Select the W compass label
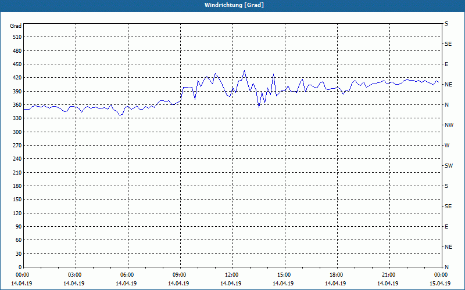The width and height of the screenshot is (465, 290). tap(447, 146)
